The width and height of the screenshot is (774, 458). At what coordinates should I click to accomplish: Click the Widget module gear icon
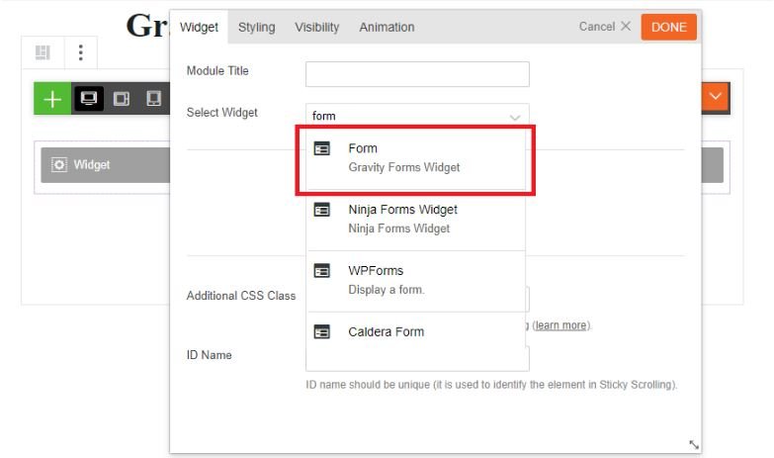pyautogui.click(x=58, y=164)
